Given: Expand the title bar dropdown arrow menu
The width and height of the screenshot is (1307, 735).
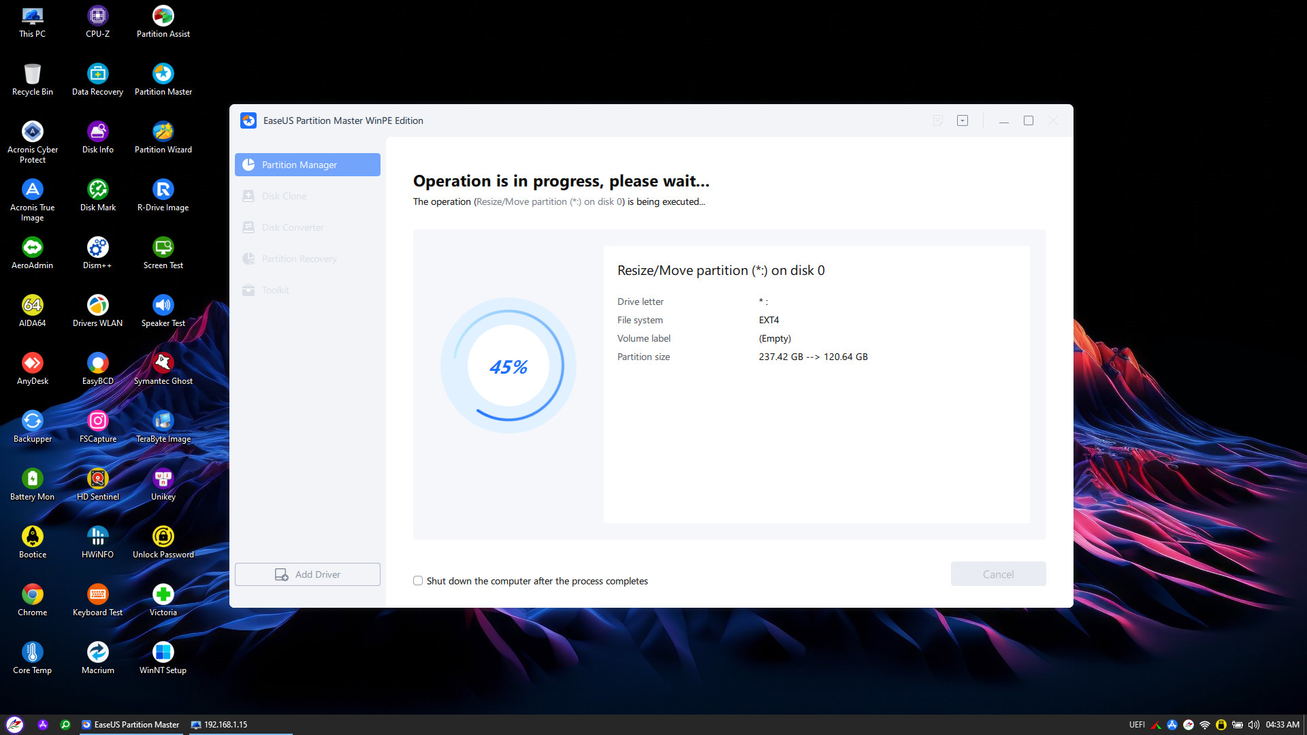Looking at the screenshot, I should 963,120.
